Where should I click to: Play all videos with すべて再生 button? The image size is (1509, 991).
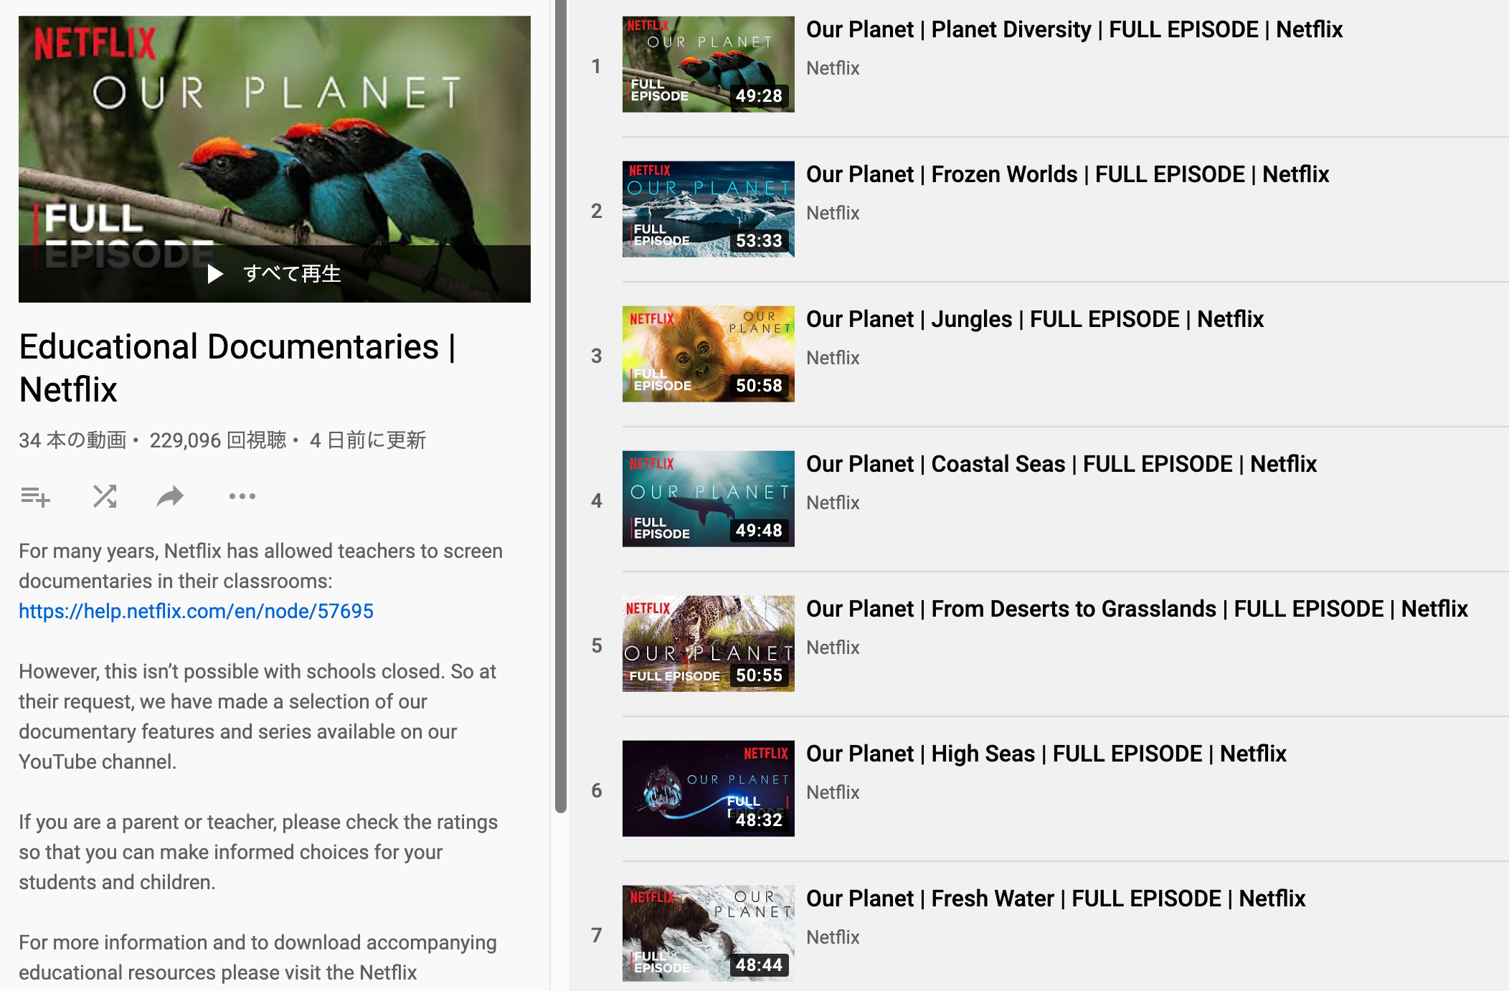[275, 273]
